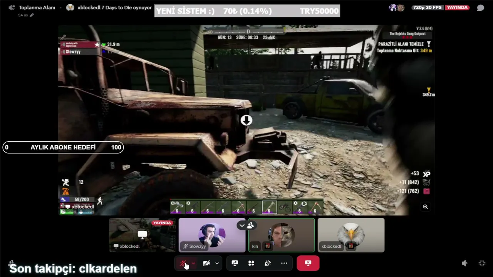Click the YAYINDA label on the stream thumbnail
Image resolution: width=493 pixels, height=277 pixels.
point(162,223)
